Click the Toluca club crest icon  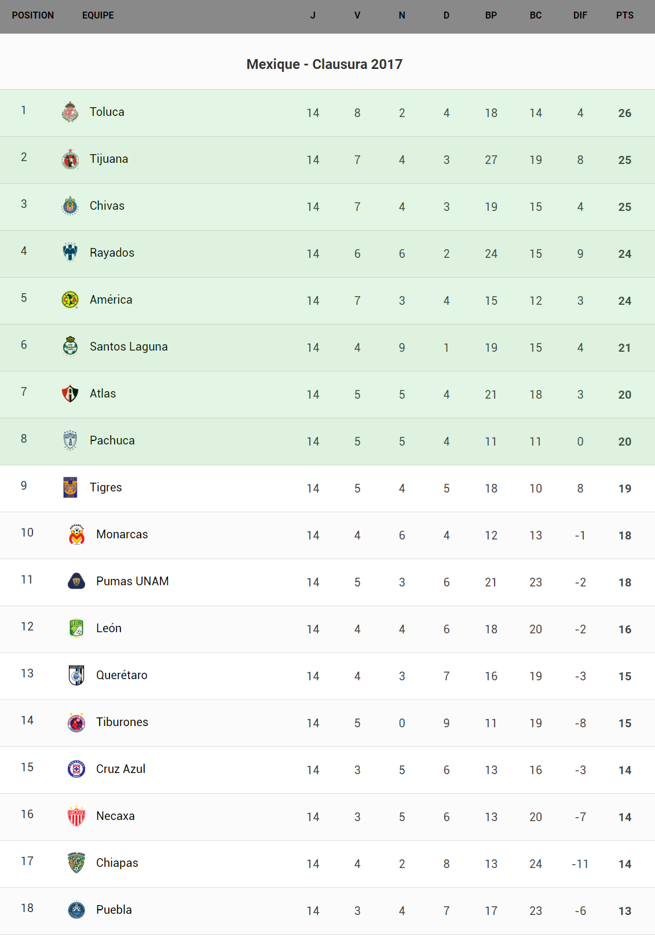point(70,112)
